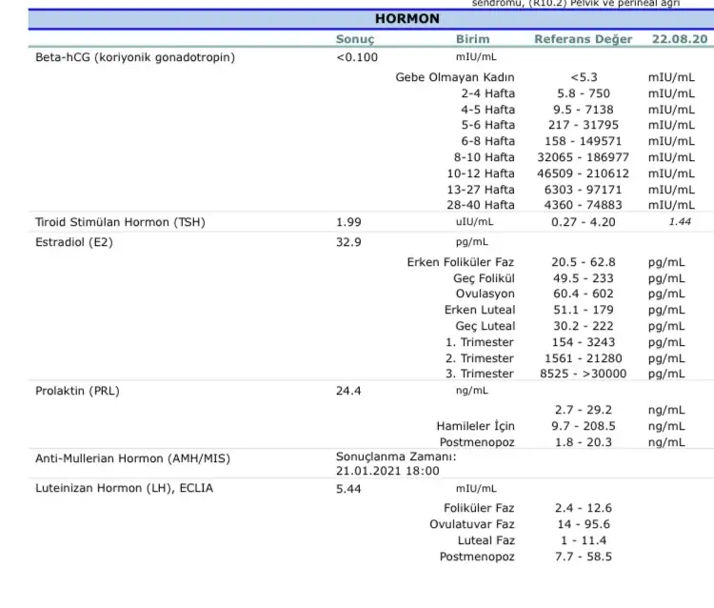714x608 pixels.
Task: Click the Ovulasyon label
Action: 486,294
